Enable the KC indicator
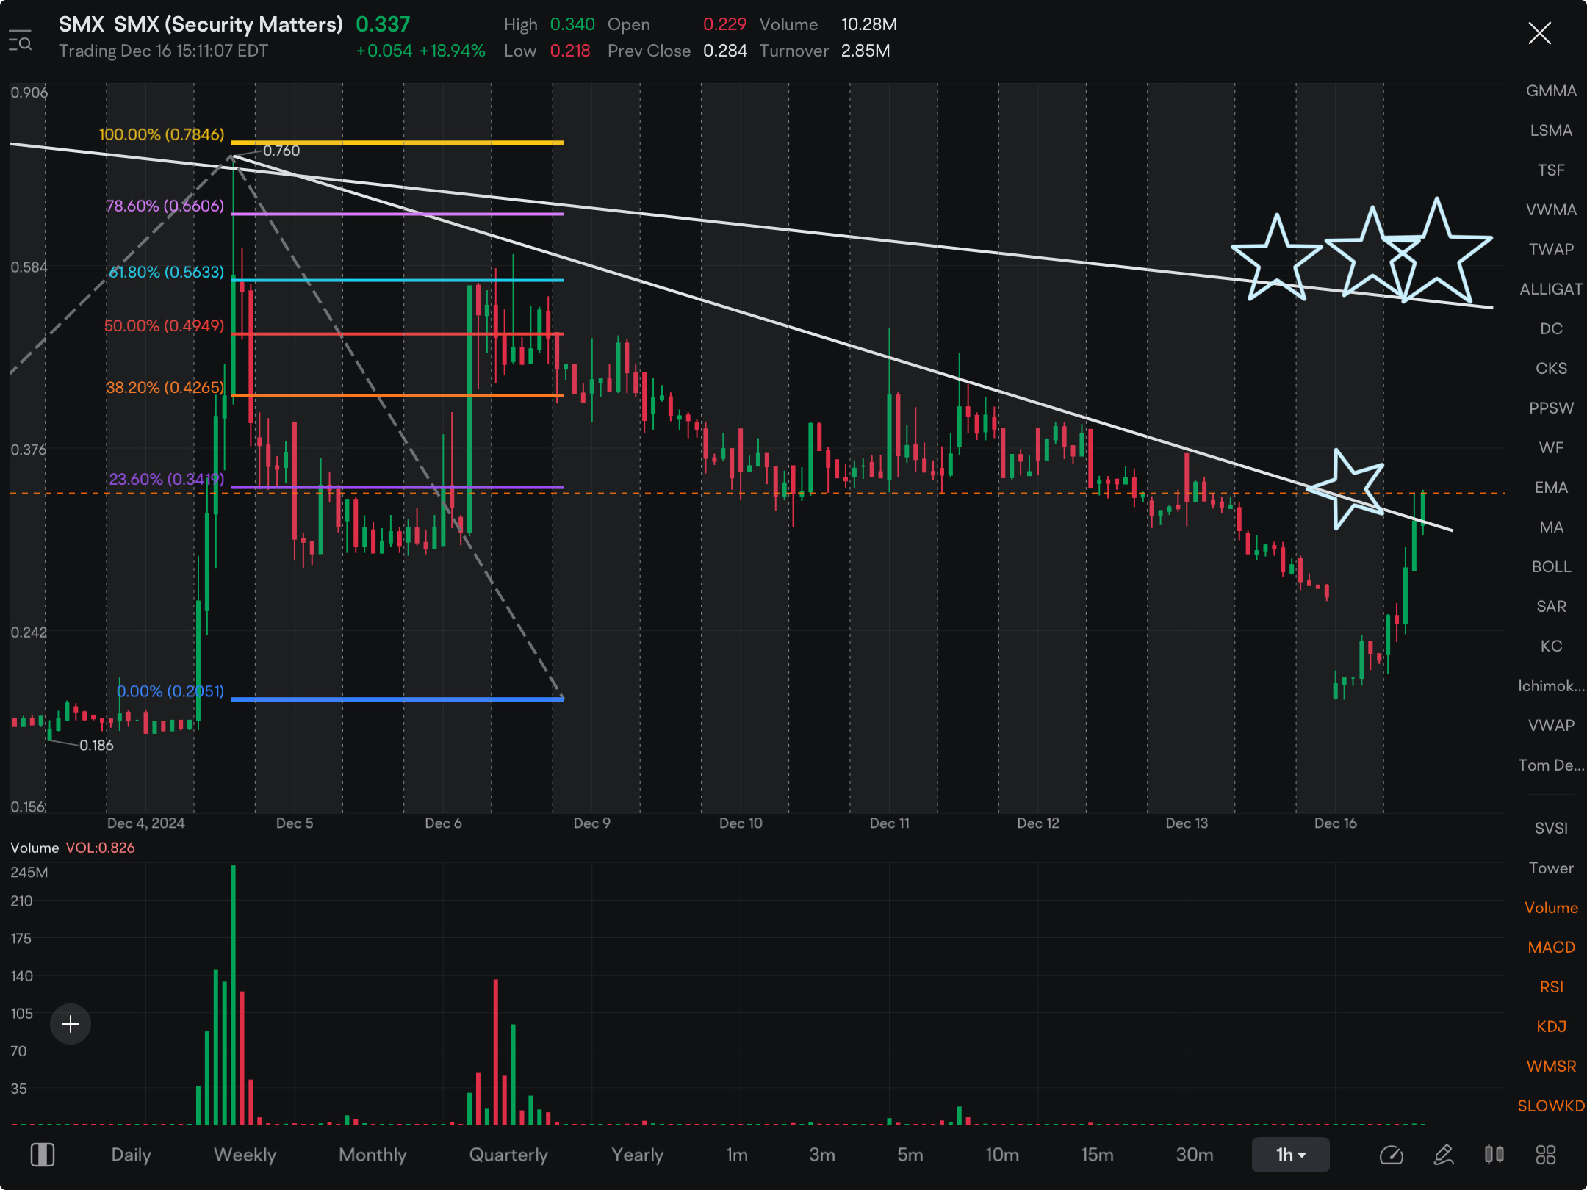Viewport: 1587px width, 1190px height. click(x=1551, y=646)
